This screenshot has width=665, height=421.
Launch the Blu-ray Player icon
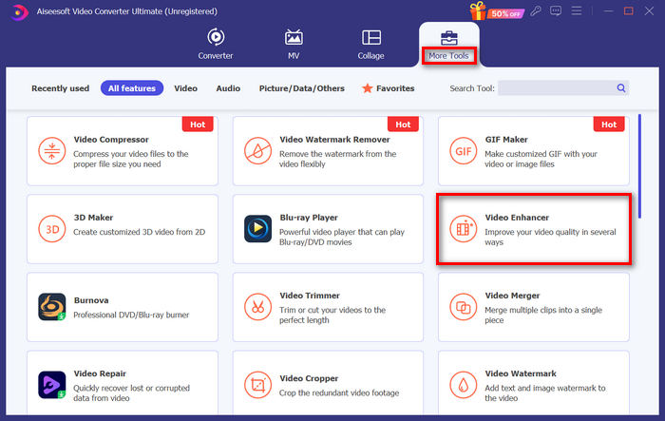click(x=257, y=229)
